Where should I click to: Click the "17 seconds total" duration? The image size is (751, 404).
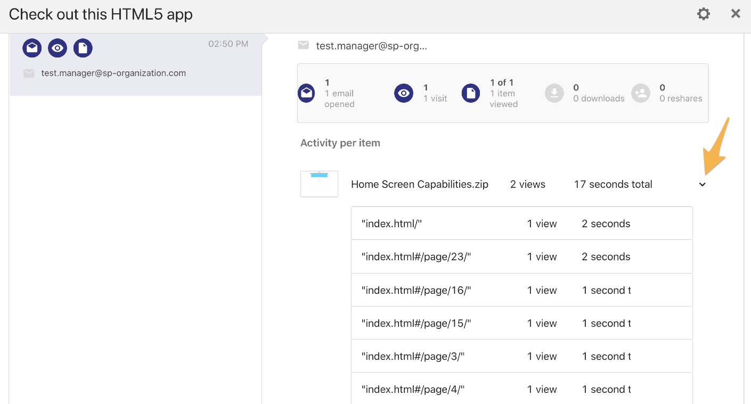613,184
